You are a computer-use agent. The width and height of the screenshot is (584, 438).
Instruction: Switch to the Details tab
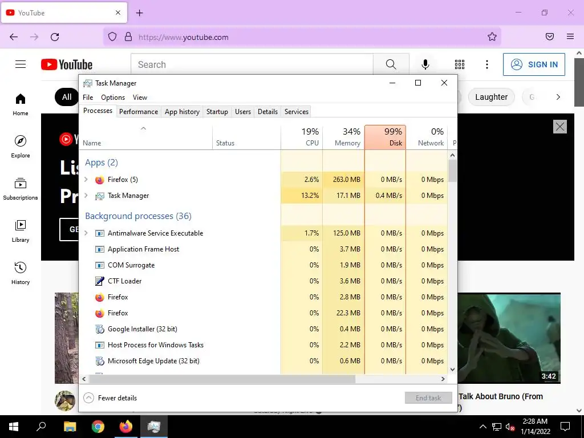click(x=268, y=112)
